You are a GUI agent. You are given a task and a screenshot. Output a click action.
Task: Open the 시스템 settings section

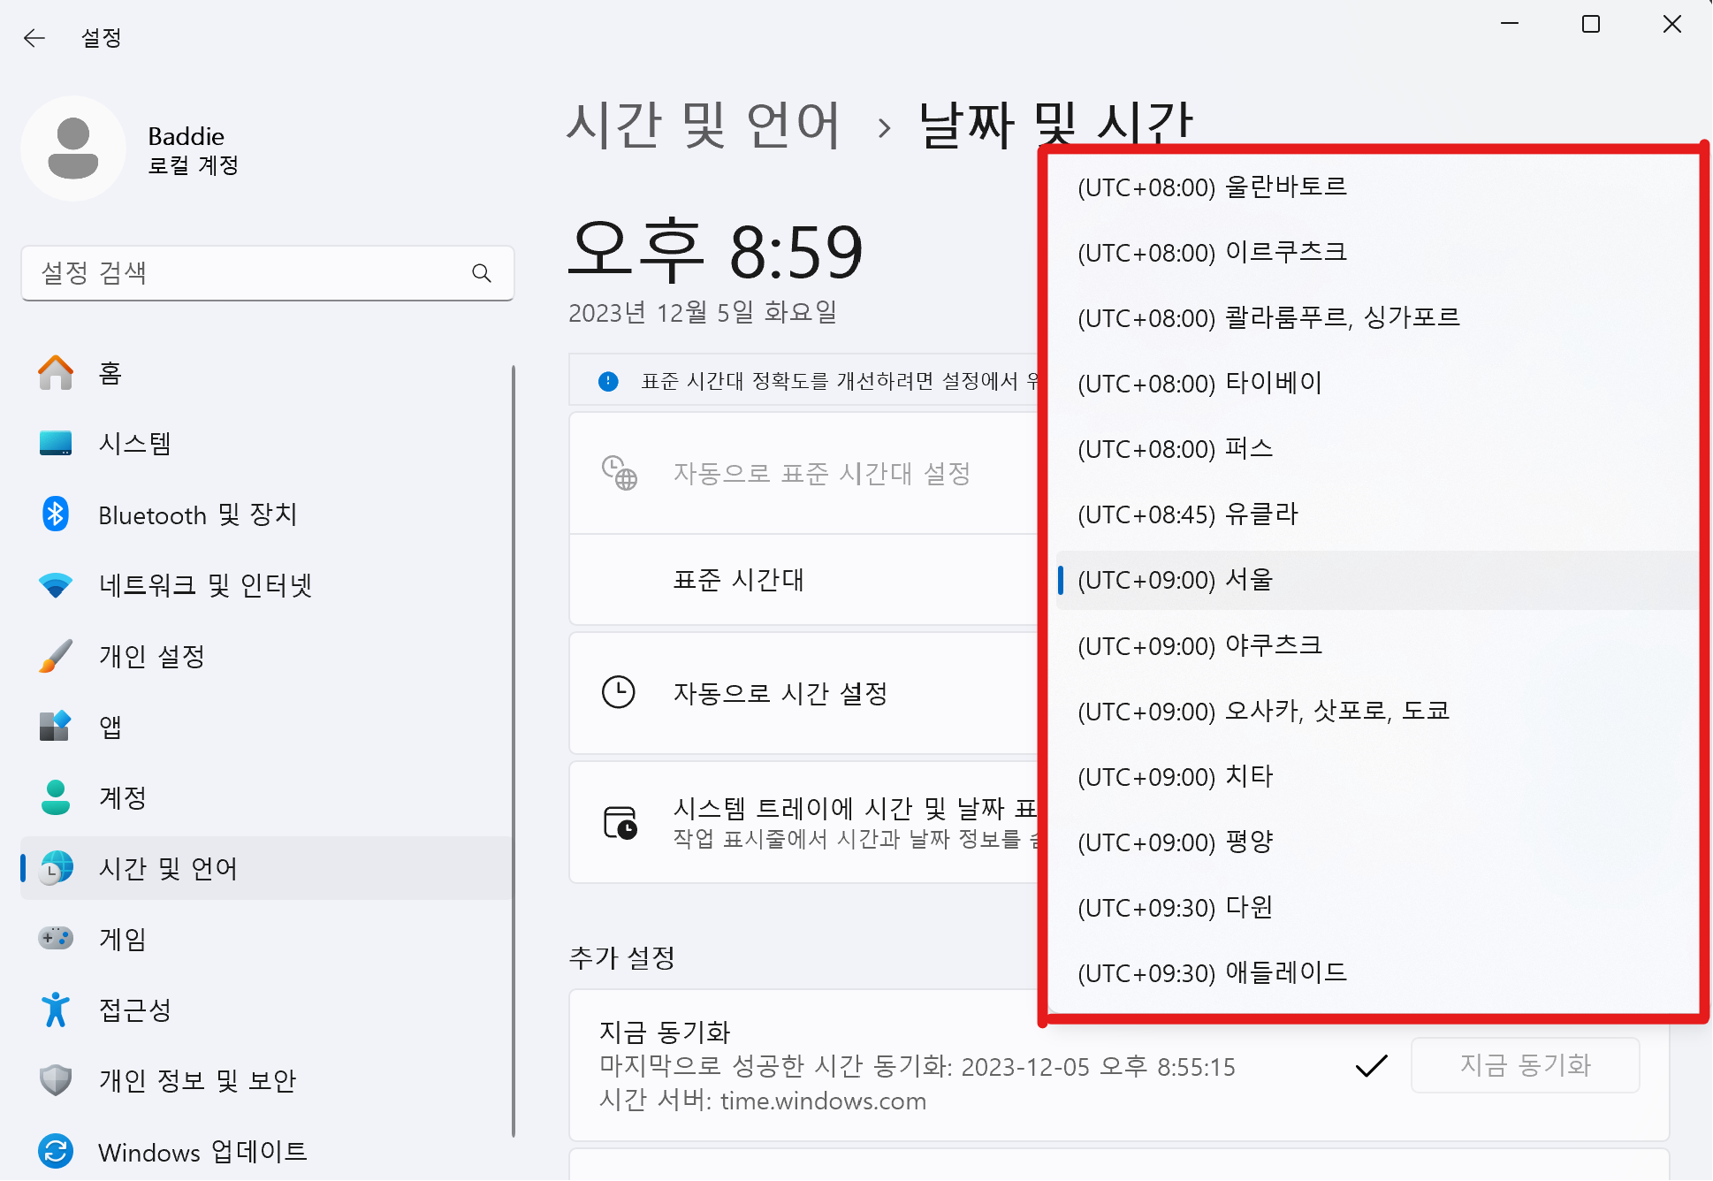click(x=134, y=444)
